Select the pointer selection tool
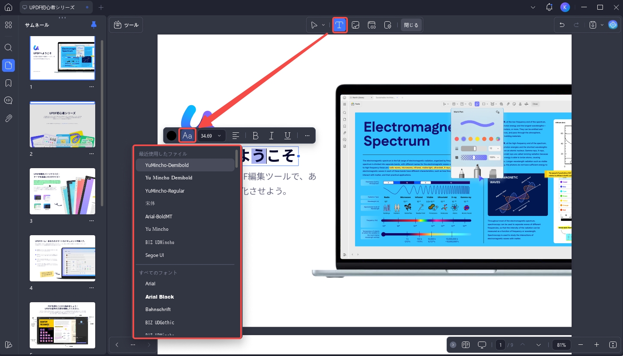This screenshot has height=356, width=623. 314,25
